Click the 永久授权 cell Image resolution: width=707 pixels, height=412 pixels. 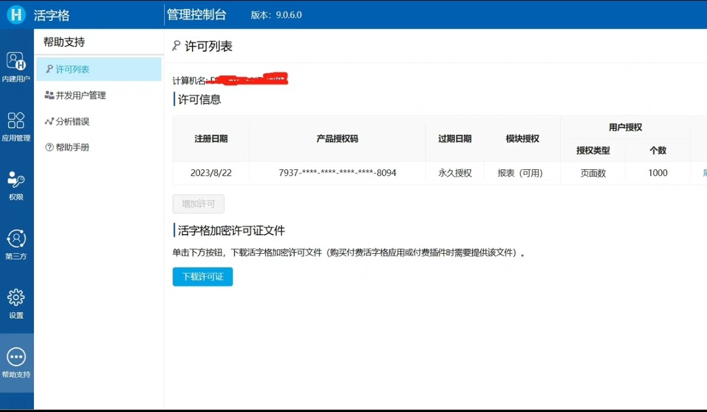click(455, 173)
